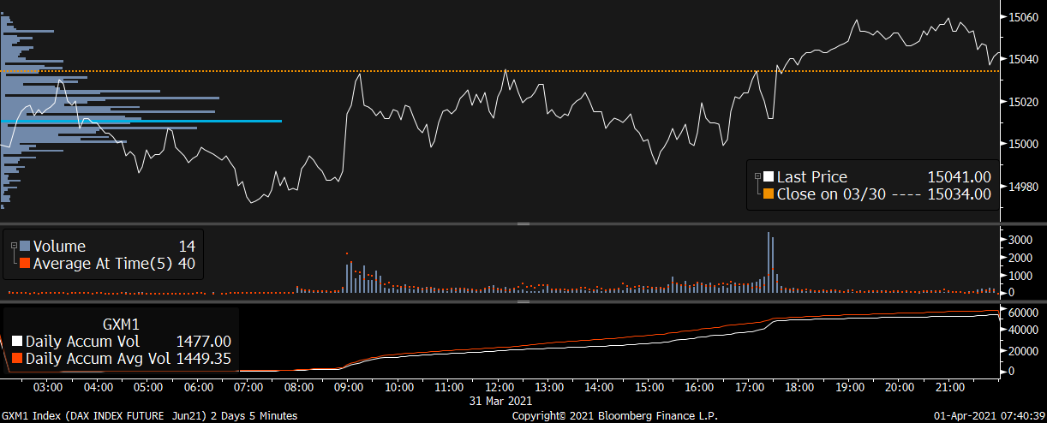Click the 1000 volume axis label
Image resolution: width=1047 pixels, height=423 pixels.
[1020, 275]
